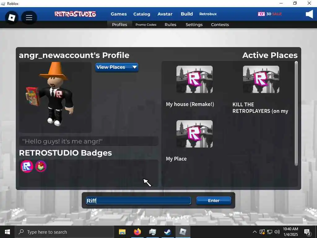The image size is (317, 238).
Task: Mute audio with the speaker icon
Action: point(309,14)
